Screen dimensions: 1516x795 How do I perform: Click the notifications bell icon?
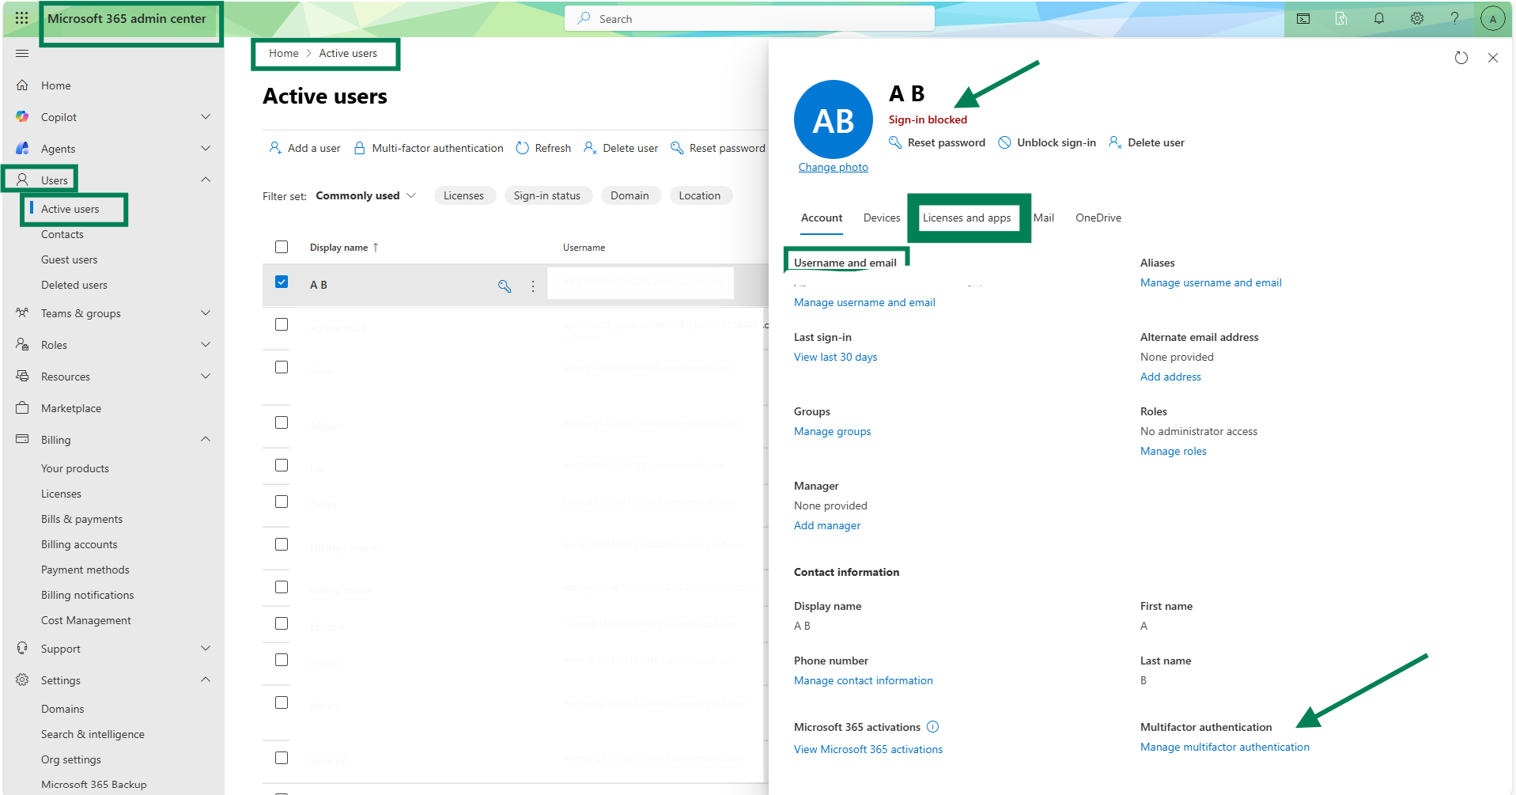point(1379,19)
